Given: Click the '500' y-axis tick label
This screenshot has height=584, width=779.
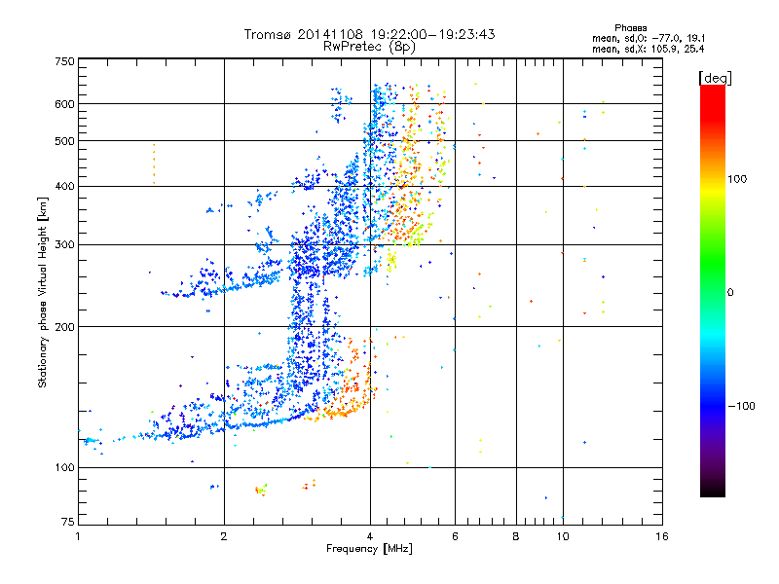Looking at the screenshot, I should point(64,141).
